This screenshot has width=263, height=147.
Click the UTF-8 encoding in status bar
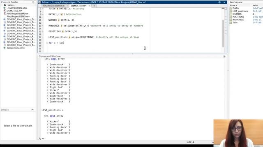point(191,143)
